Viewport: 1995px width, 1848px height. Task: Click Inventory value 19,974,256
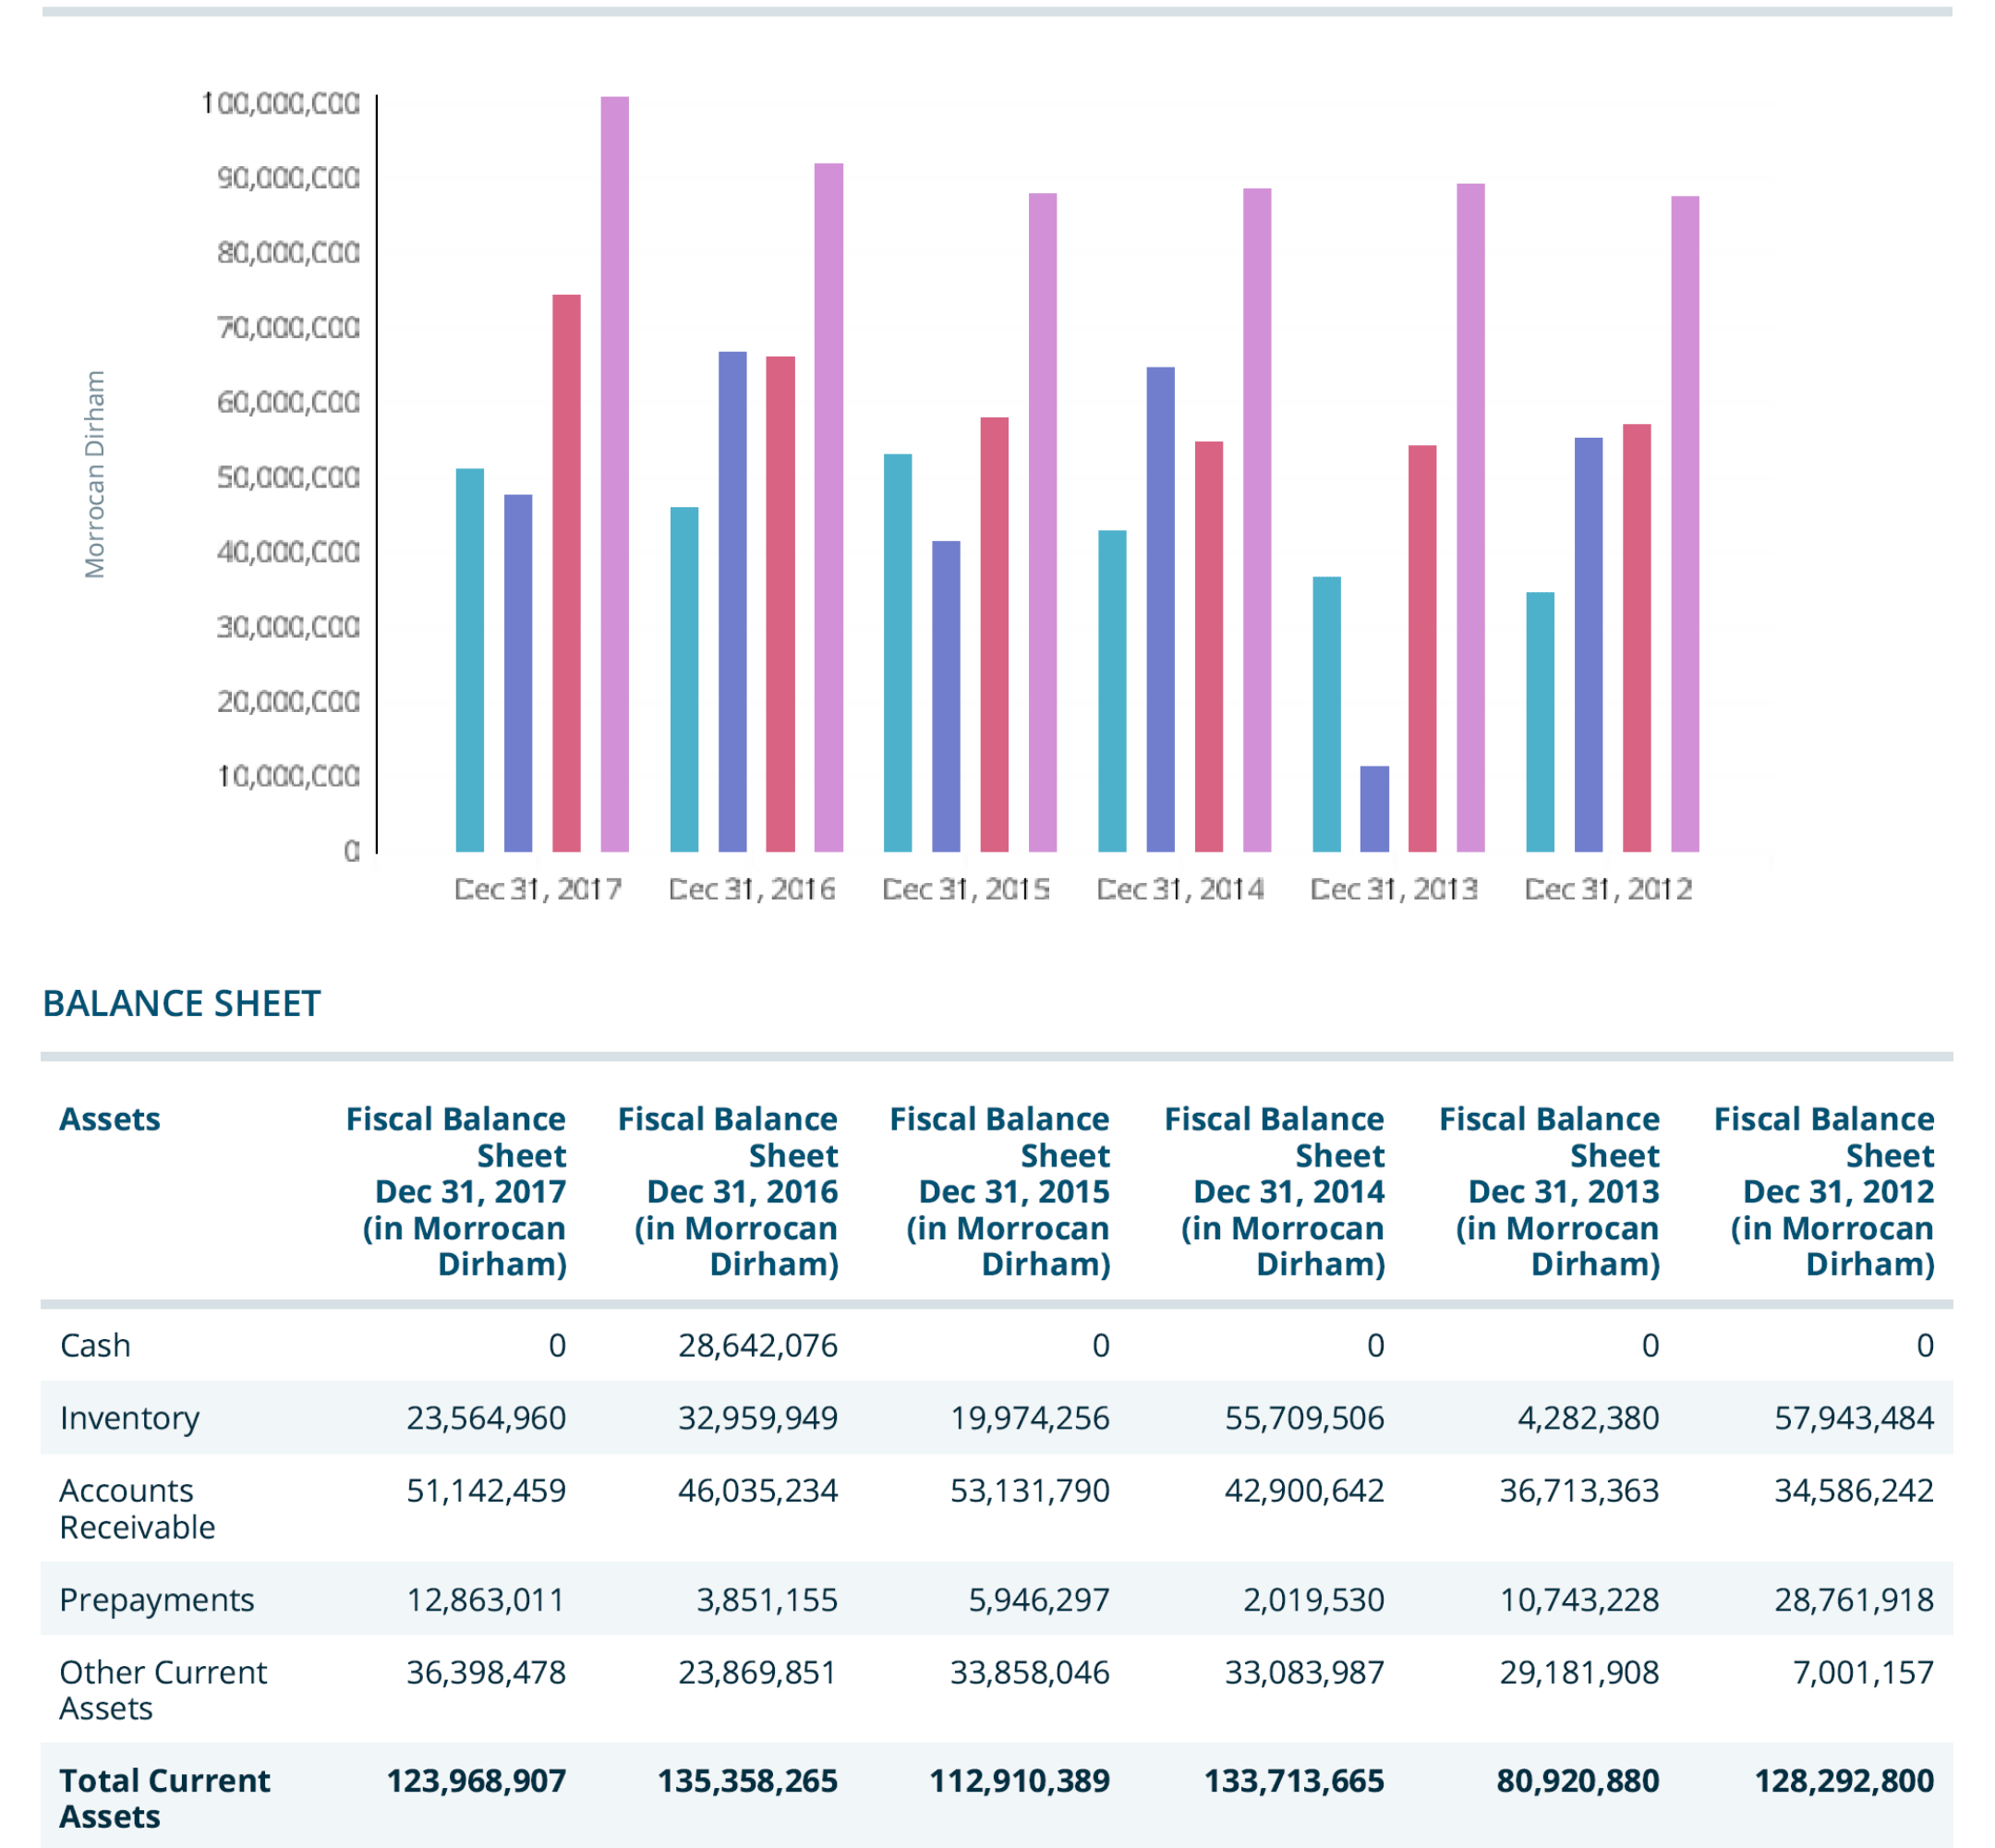1030,1418
